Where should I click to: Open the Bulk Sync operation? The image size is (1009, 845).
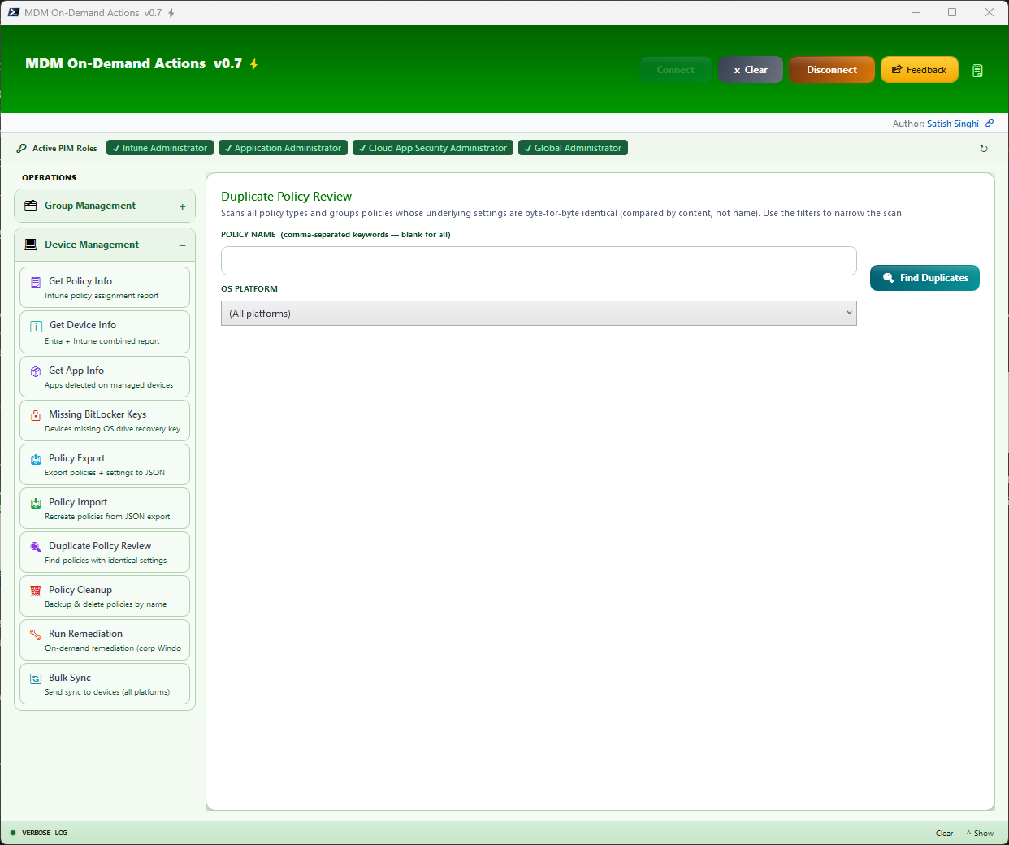pyautogui.click(x=105, y=684)
